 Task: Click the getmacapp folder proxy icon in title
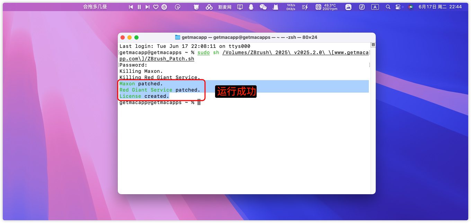point(178,37)
